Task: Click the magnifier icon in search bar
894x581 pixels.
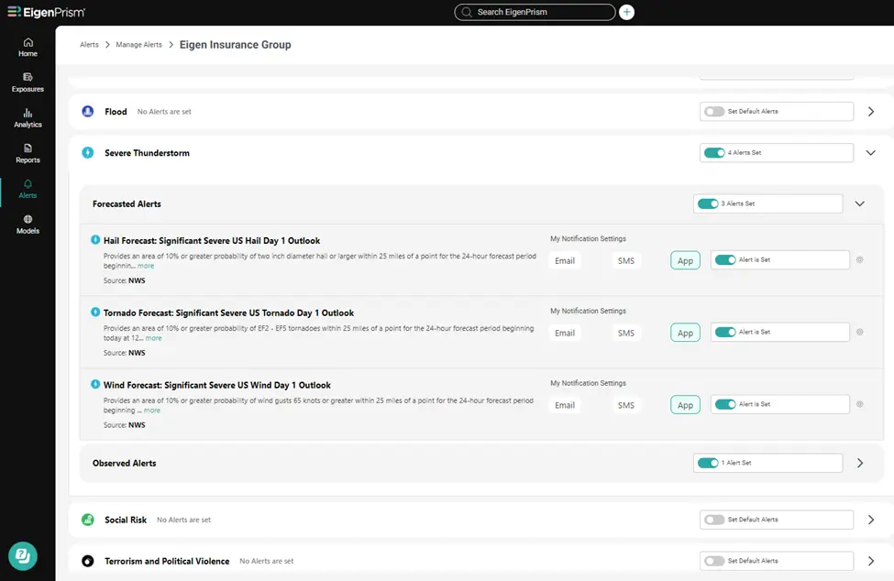Action: (467, 12)
